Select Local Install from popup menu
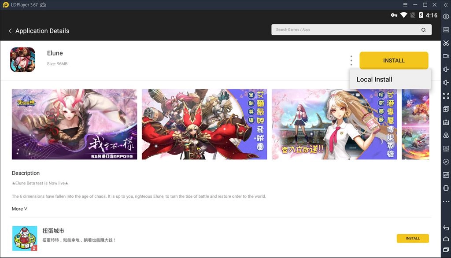 coord(374,80)
